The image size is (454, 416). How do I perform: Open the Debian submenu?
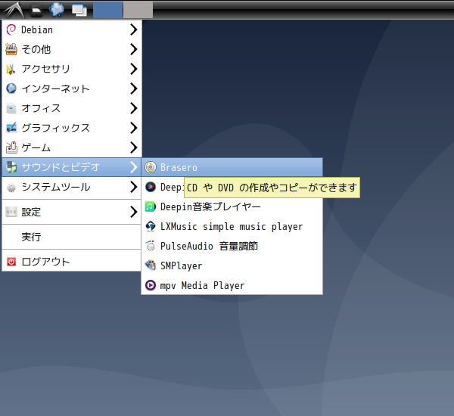(72, 29)
